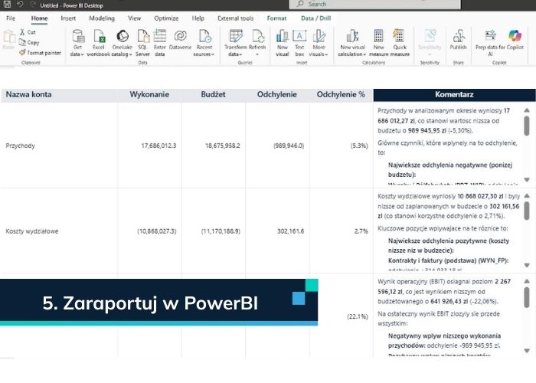536x383 pixels.
Task: Click the 18,675,958.2 Budżet value
Action: 223,146
